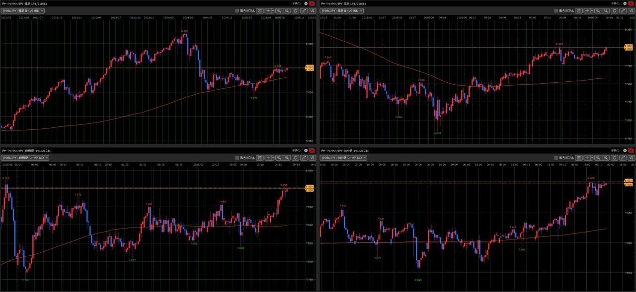636x292 pixels.
Task: Open the weekly chart MXN/JPY settings dropdown
Action: (x=23, y=10)
